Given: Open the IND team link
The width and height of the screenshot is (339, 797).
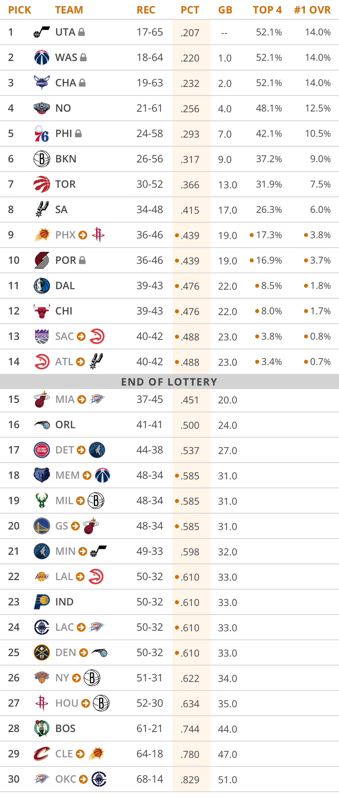Looking at the screenshot, I should [x=64, y=602].
